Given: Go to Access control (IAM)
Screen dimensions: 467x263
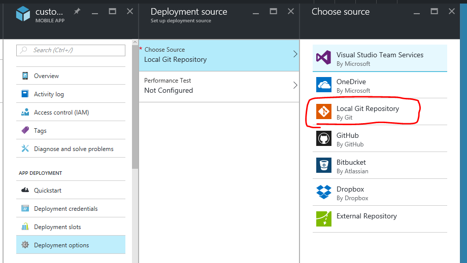Looking at the screenshot, I should pos(71,112).
